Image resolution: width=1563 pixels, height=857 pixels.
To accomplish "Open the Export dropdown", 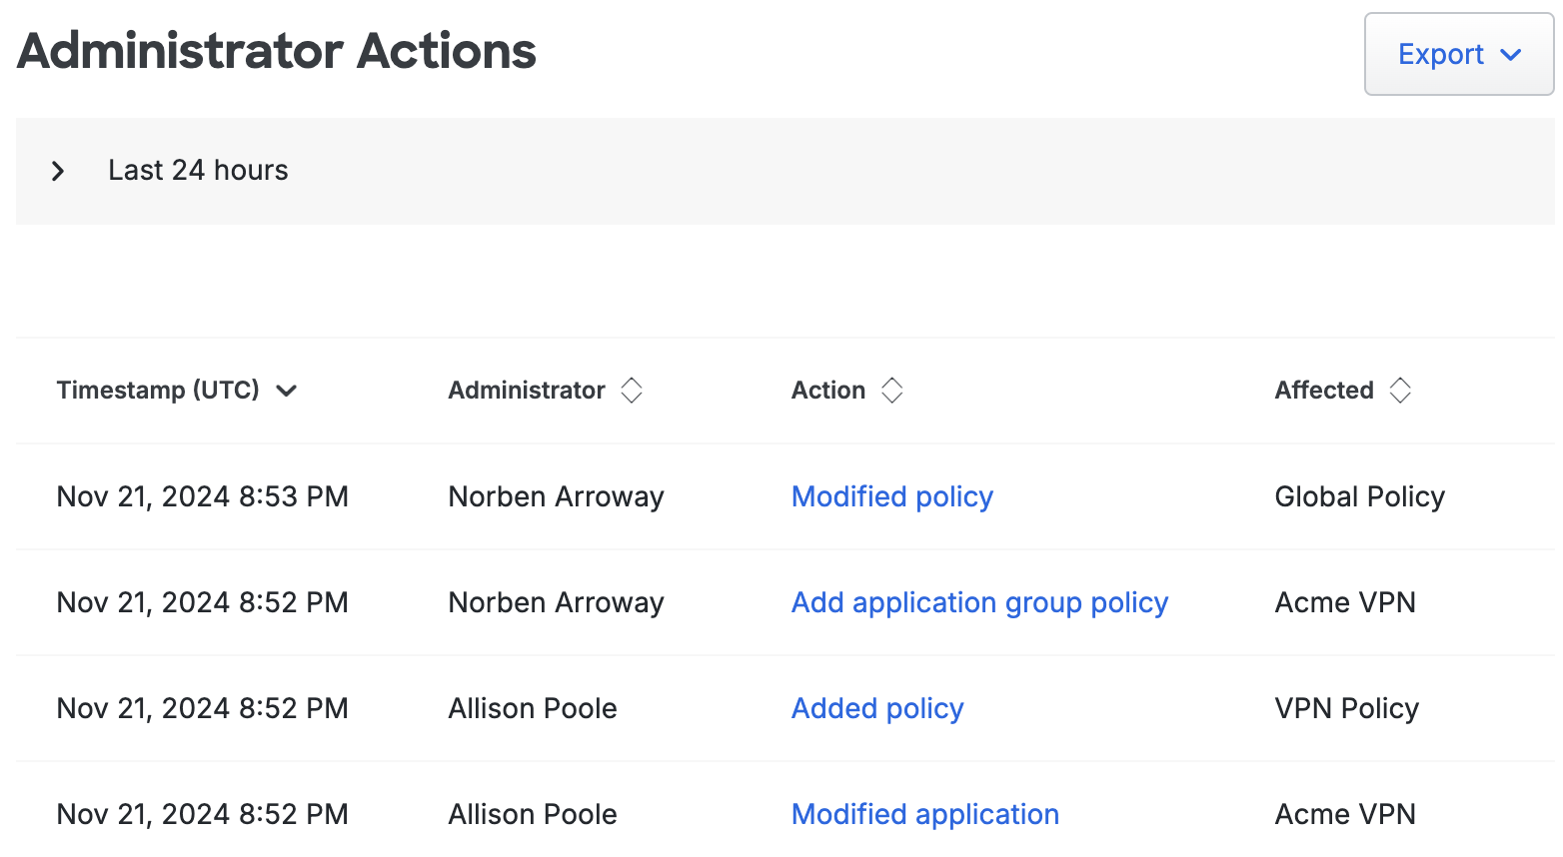I will click(x=1456, y=54).
